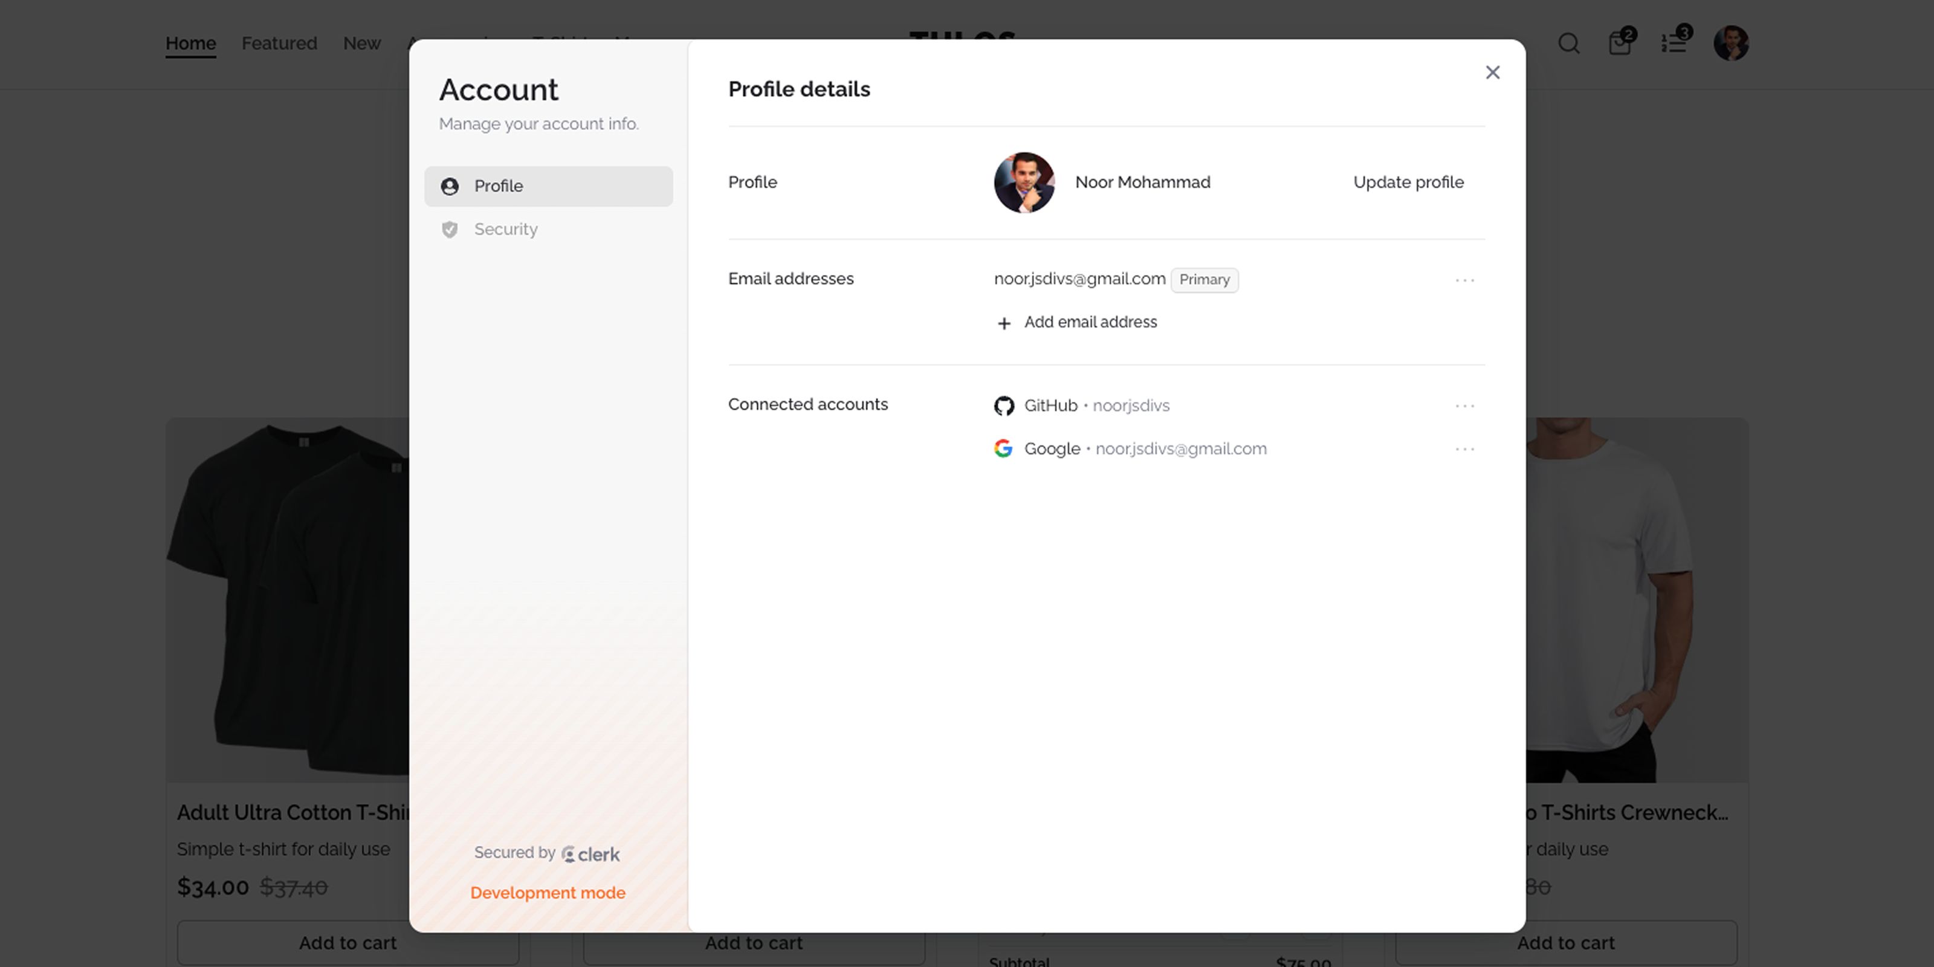Select the Profile tab in sidebar
1934x967 pixels.
(548, 186)
